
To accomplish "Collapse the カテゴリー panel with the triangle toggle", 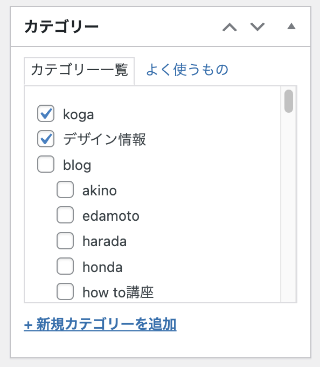I will (x=291, y=26).
